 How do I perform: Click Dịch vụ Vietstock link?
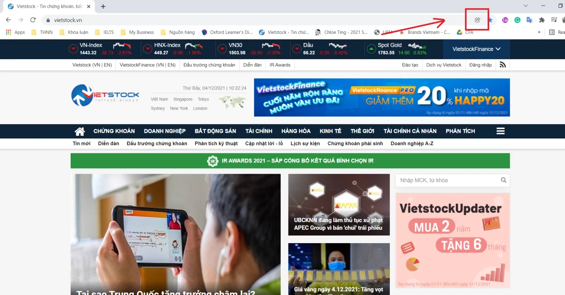[x=444, y=65]
